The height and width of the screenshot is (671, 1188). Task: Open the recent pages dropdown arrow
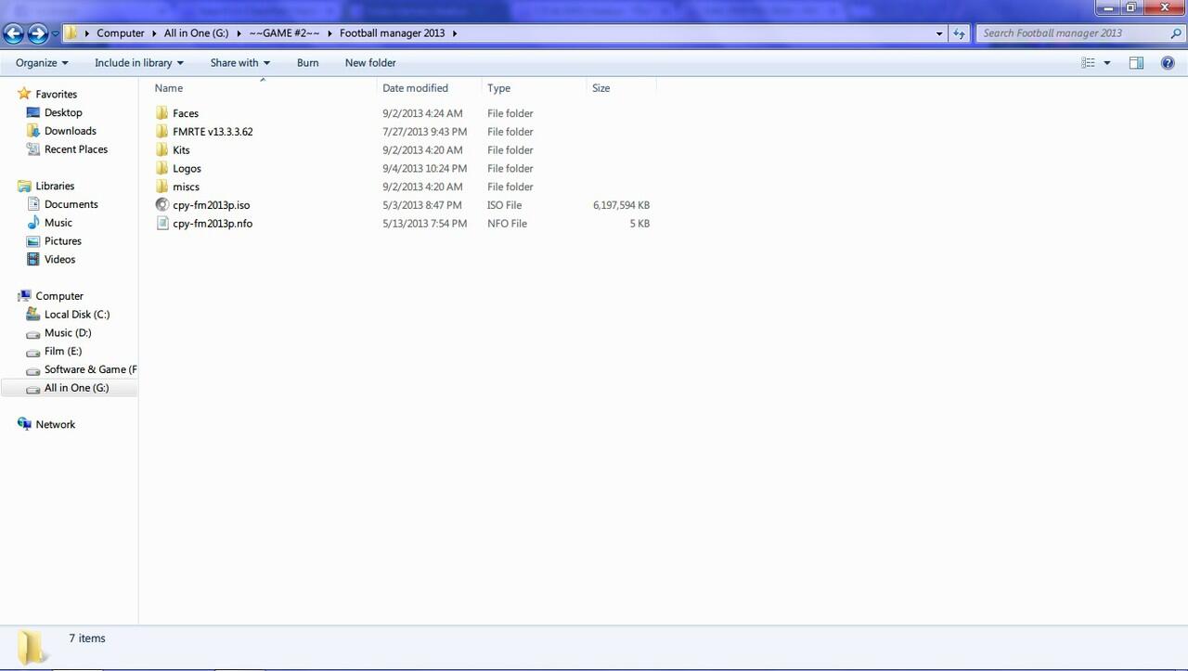point(56,34)
